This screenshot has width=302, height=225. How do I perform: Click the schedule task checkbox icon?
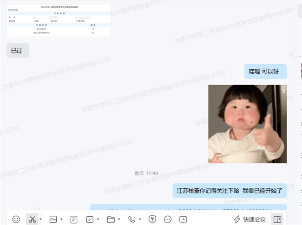90,219
